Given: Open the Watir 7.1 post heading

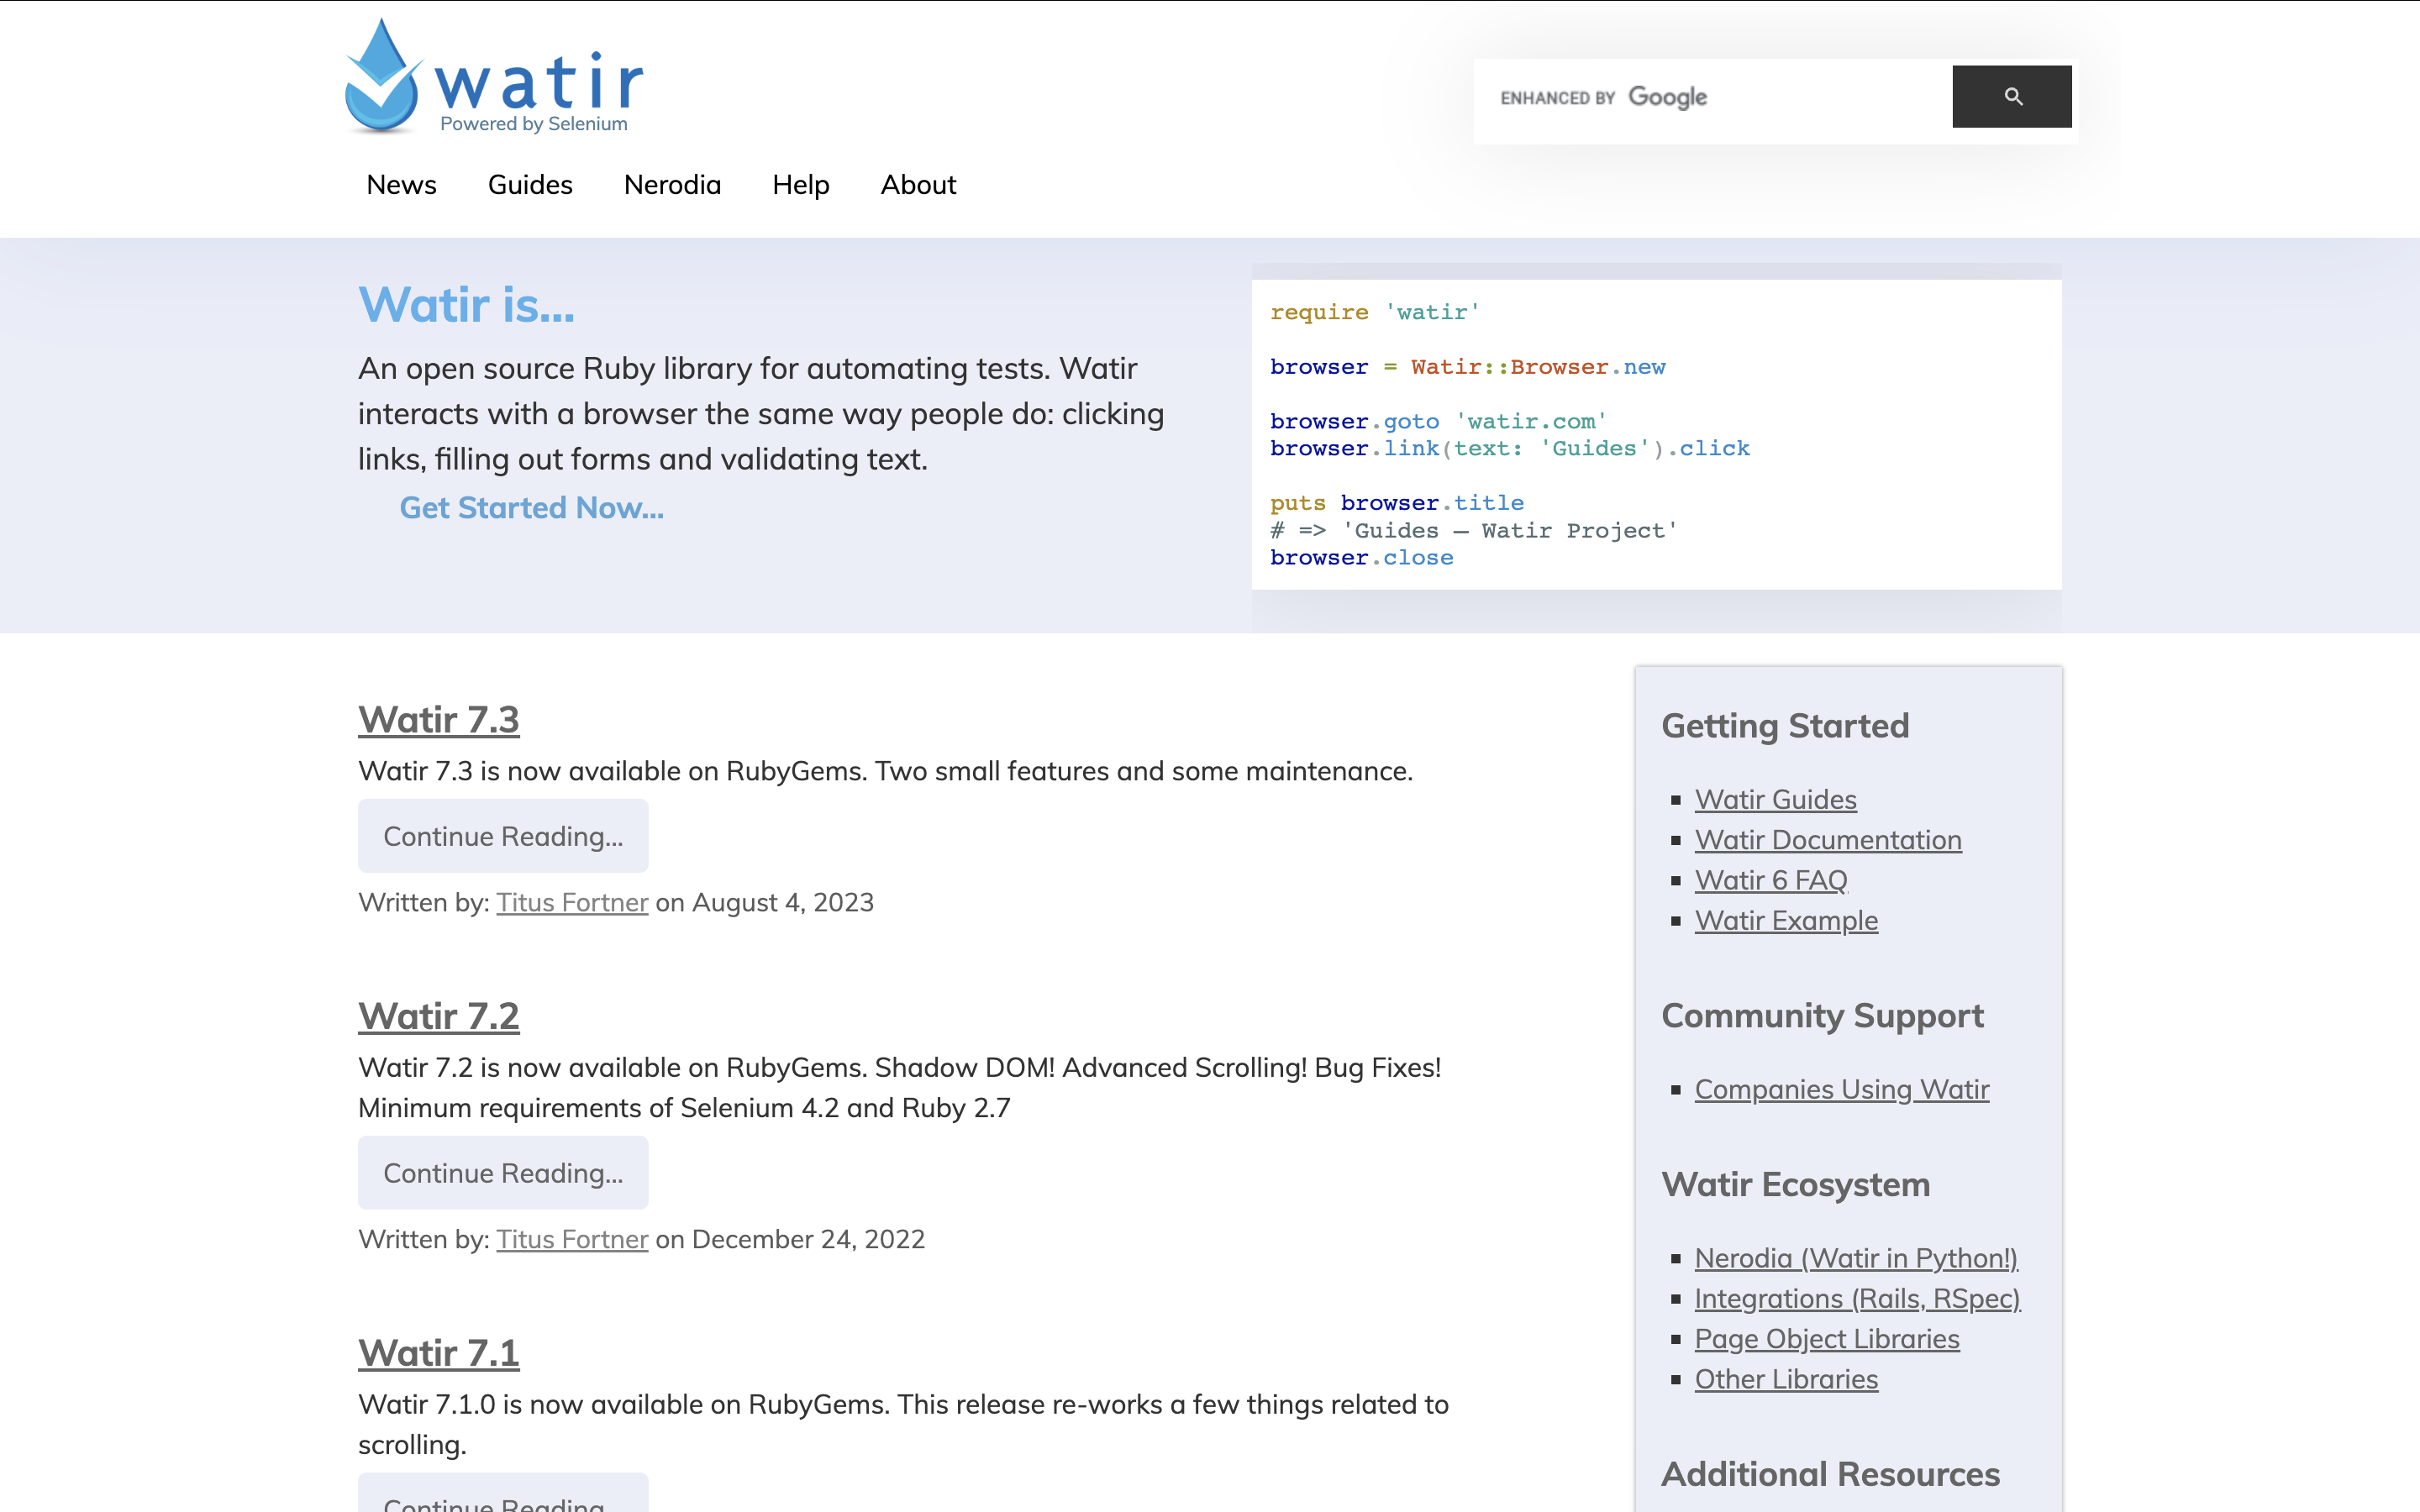Looking at the screenshot, I should pyautogui.click(x=438, y=1353).
